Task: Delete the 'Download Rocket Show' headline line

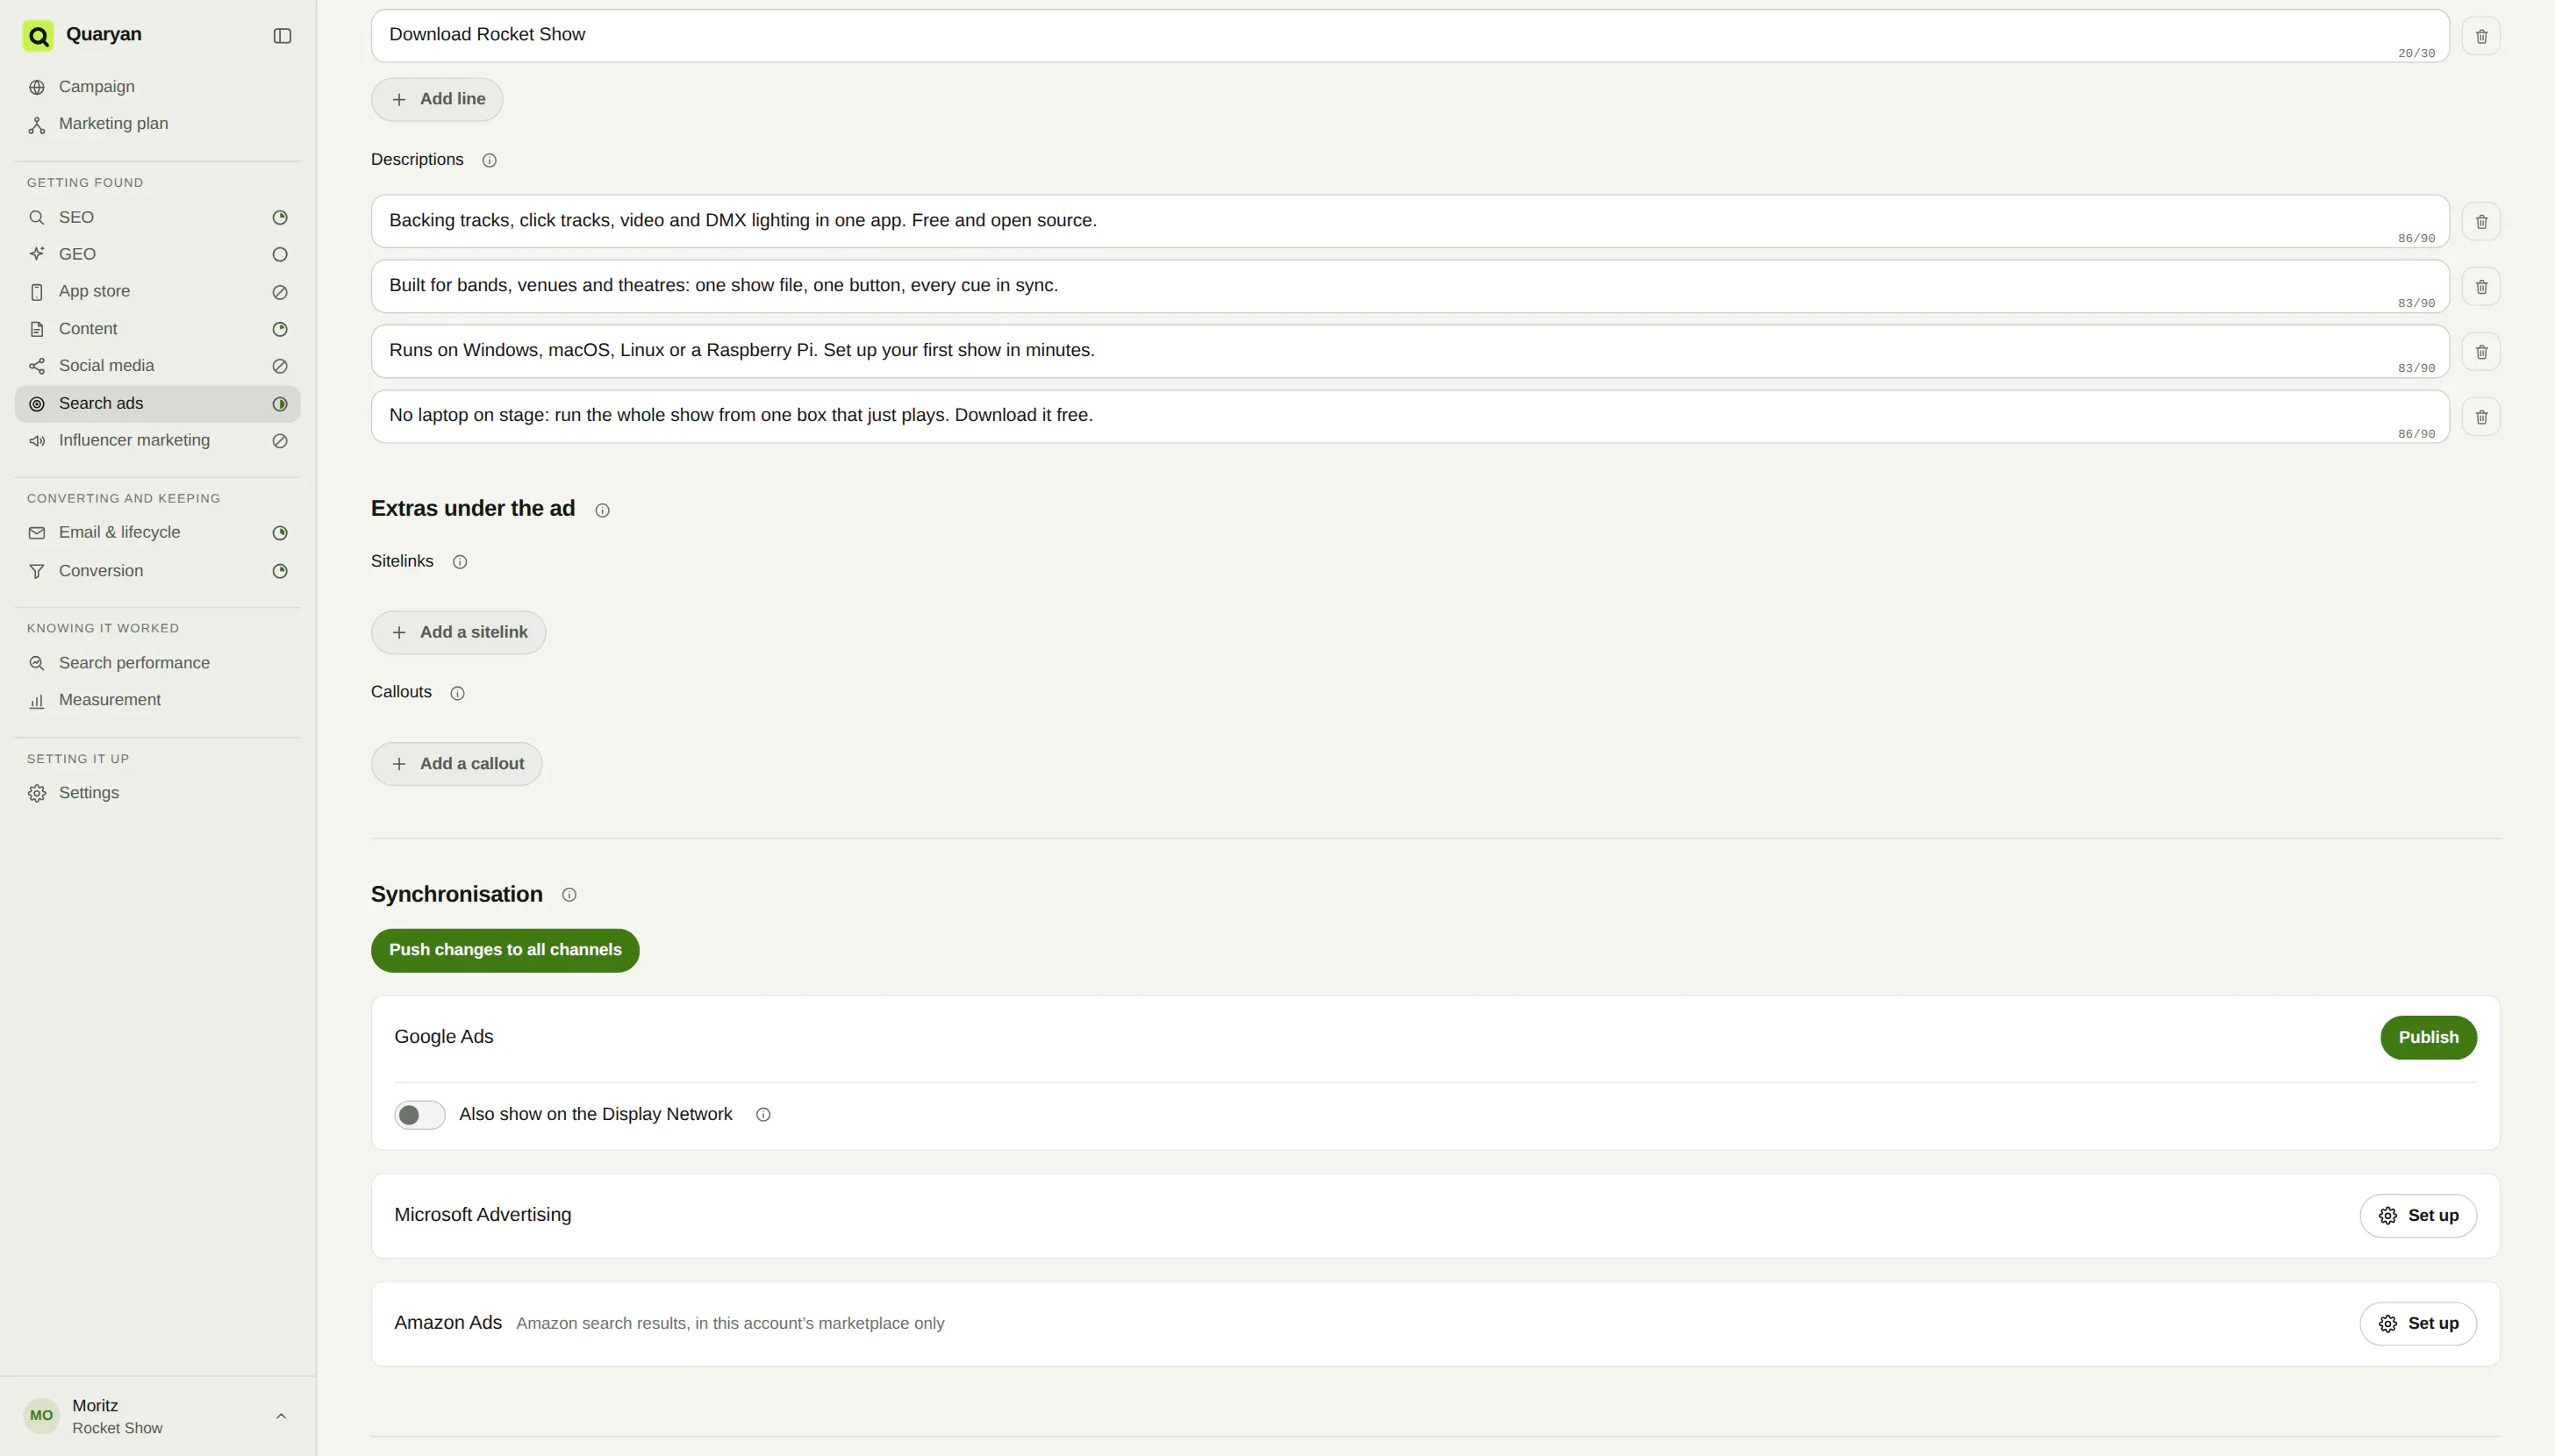Action: (2481, 36)
